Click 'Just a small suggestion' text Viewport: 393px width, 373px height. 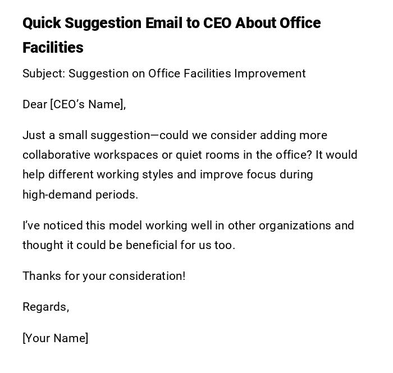coord(86,135)
